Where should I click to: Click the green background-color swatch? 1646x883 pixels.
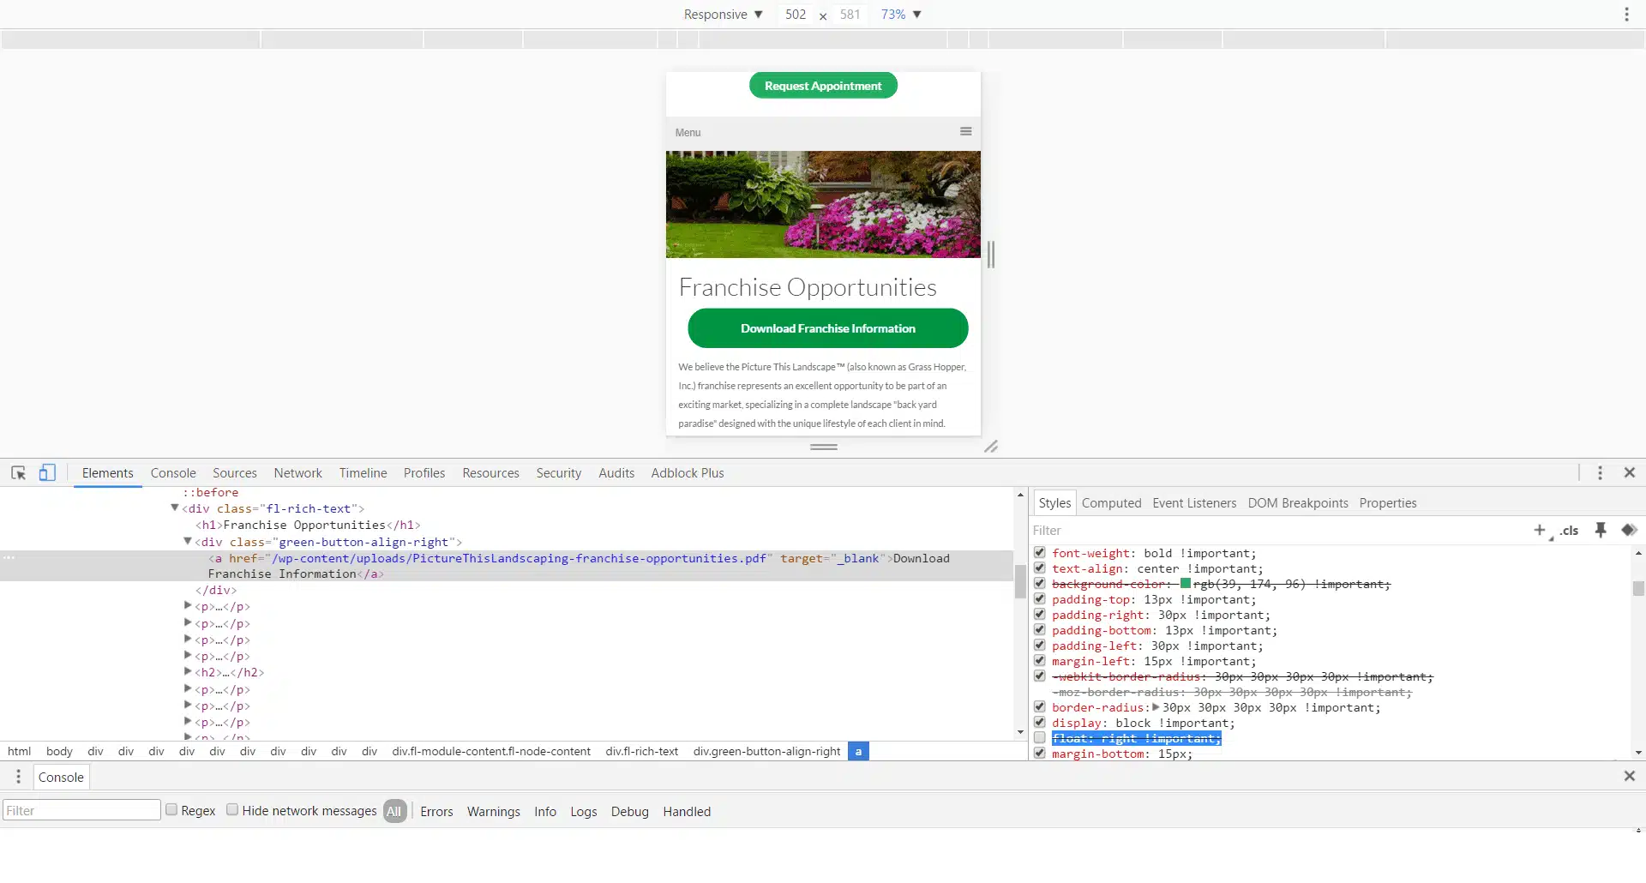pyautogui.click(x=1186, y=584)
